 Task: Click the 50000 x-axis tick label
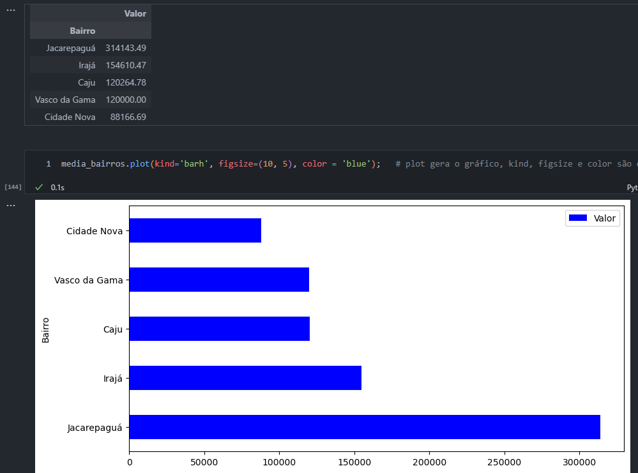[204, 462]
